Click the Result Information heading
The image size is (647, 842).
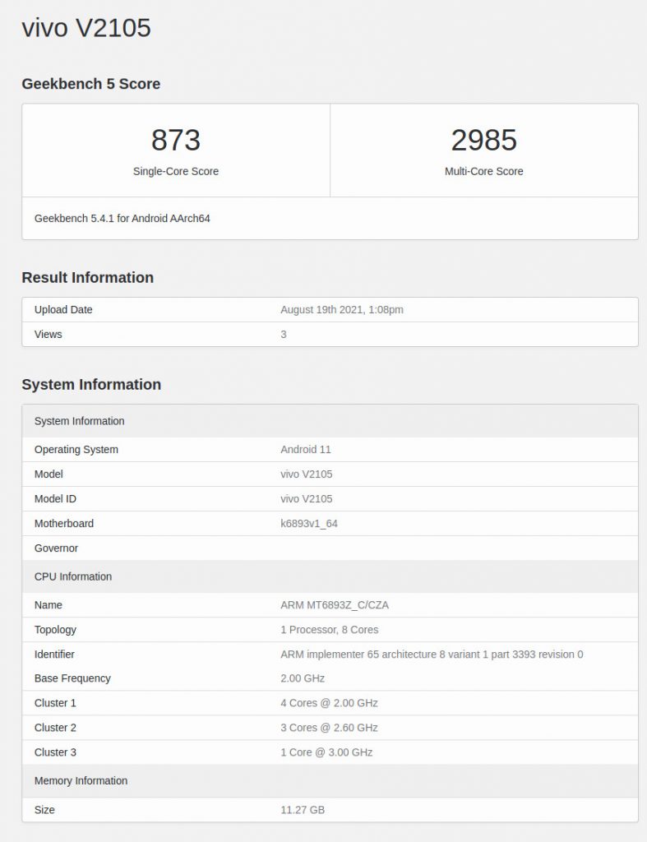click(x=87, y=278)
